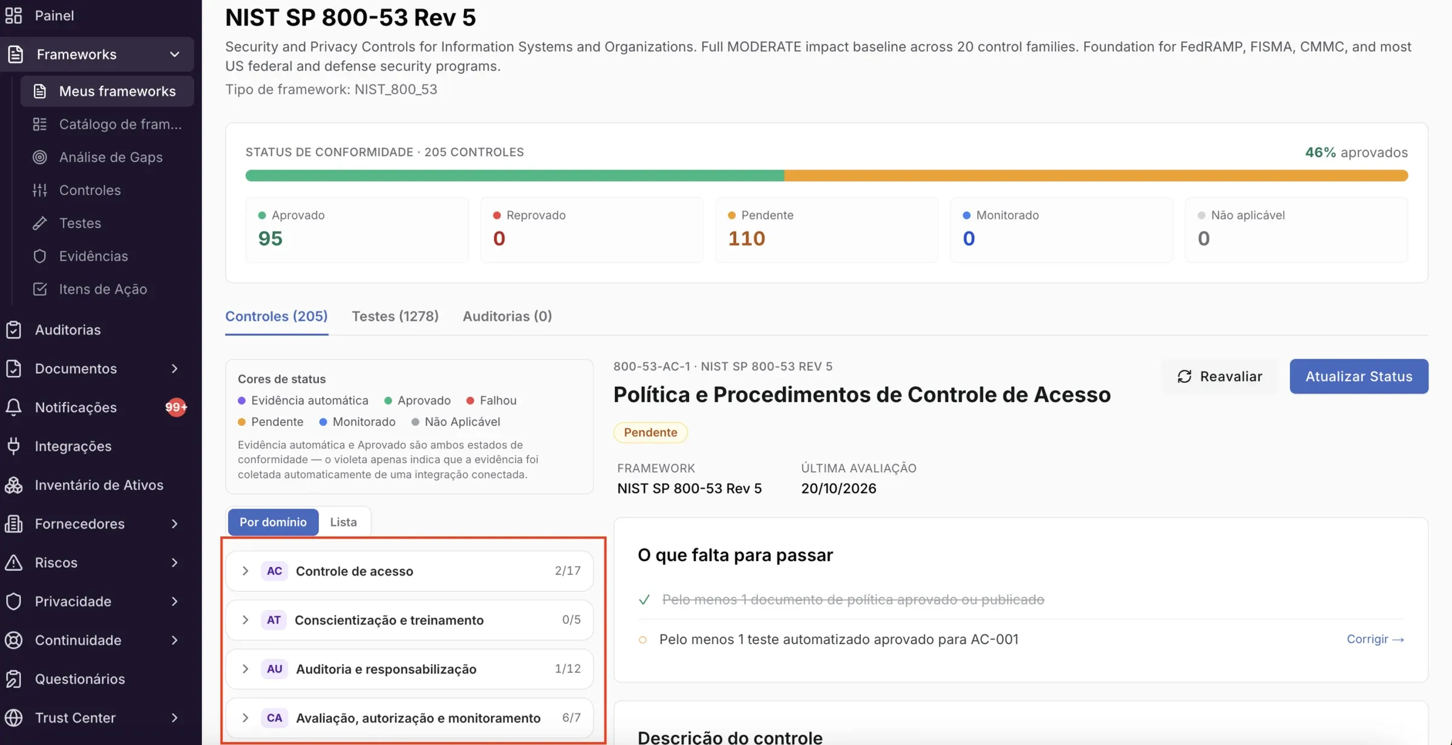Click the Controles sliders icon

click(40, 190)
